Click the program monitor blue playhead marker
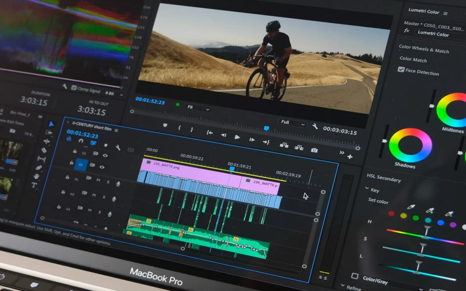This screenshot has width=466, height=291. pos(267,128)
